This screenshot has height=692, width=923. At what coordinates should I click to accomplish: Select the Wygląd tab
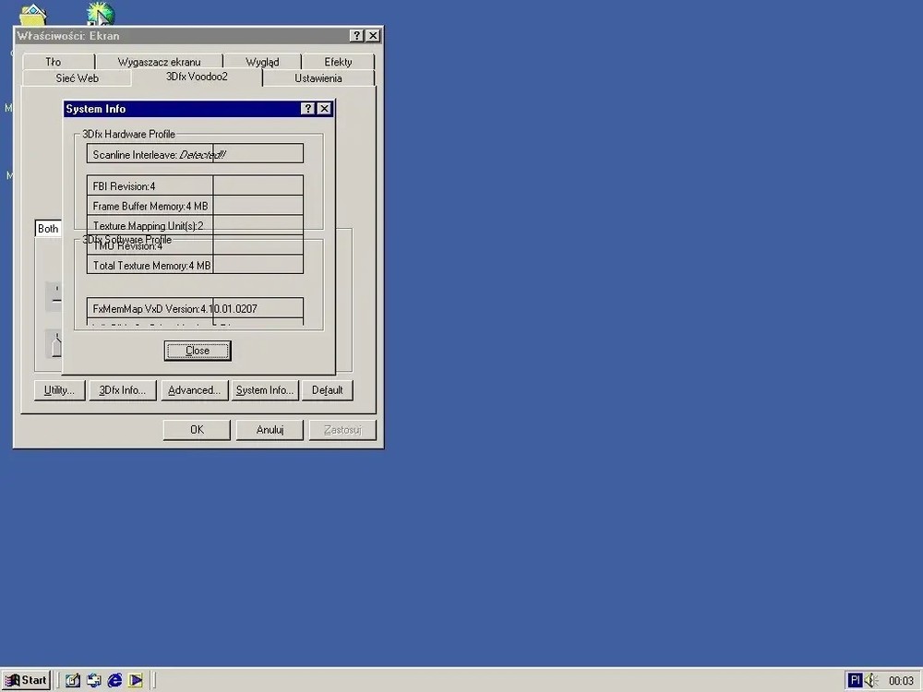pyautogui.click(x=262, y=62)
